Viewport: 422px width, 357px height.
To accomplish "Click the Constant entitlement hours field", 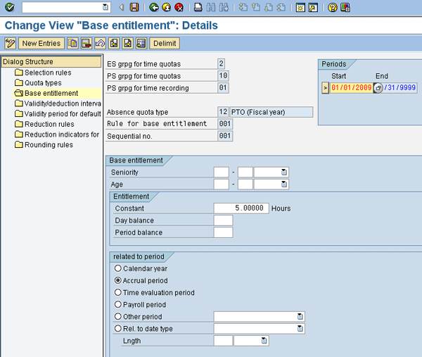I will [241, 208].
